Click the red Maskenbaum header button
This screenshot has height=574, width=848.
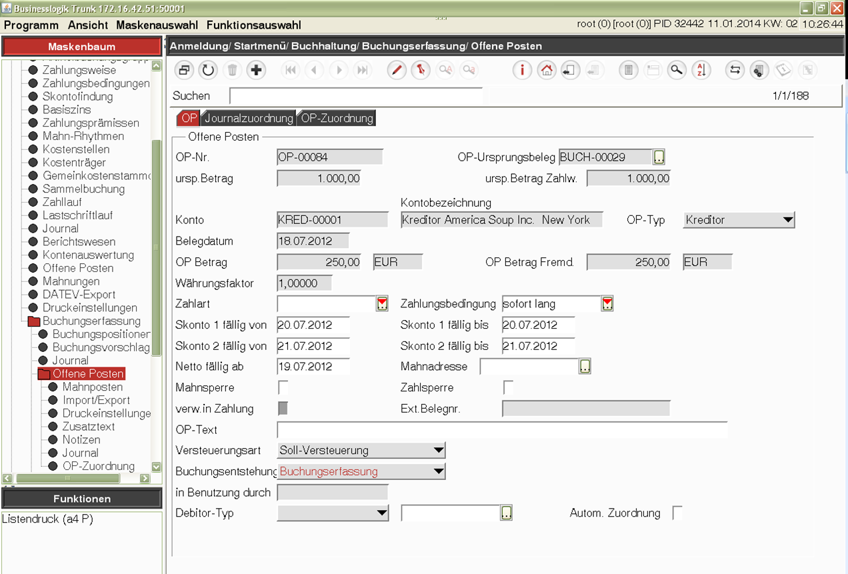(x=81, y=47)
